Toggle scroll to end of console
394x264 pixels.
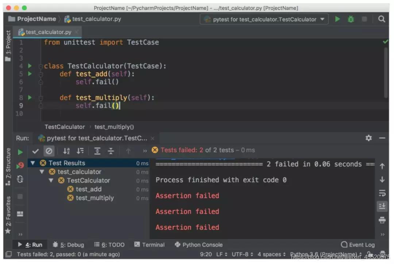(x=382, y=206)
